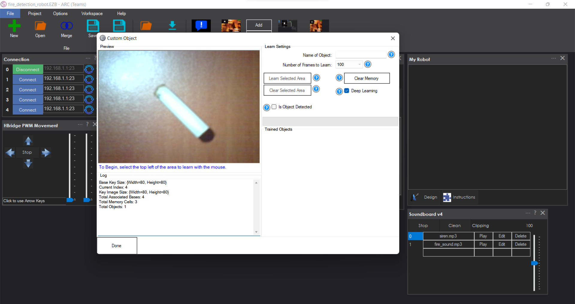
Task: Enable the Is Object Detected checkbox
Action: pos(274,107)
